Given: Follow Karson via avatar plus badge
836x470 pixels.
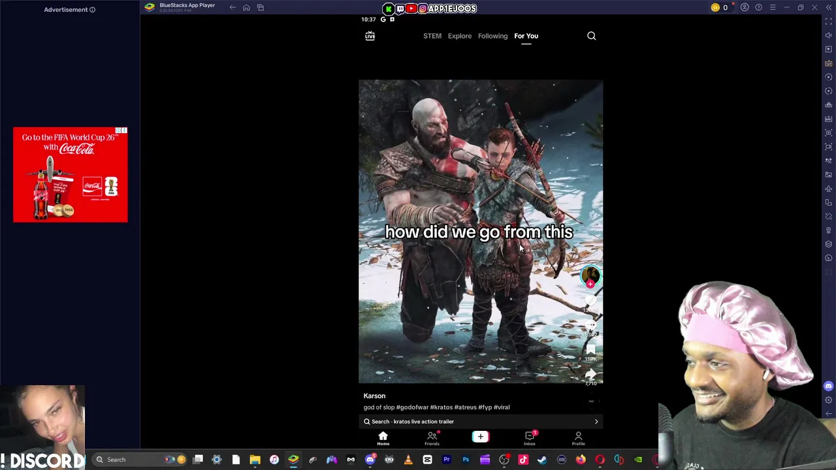Looking at the screenshot, I should point(590,284).
